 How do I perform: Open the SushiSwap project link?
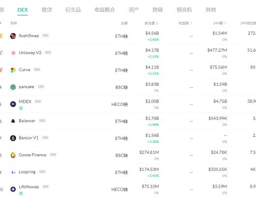pyautogui.click(x=29, y=35)
